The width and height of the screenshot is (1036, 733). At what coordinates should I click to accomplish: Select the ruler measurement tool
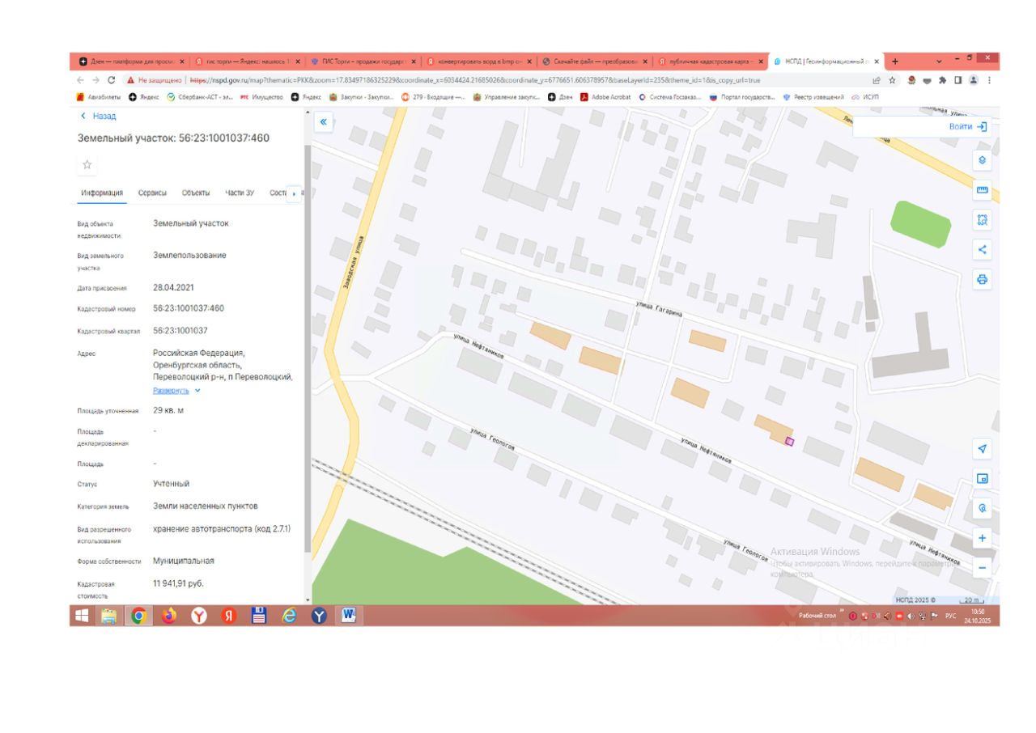(x=983, y=190)
